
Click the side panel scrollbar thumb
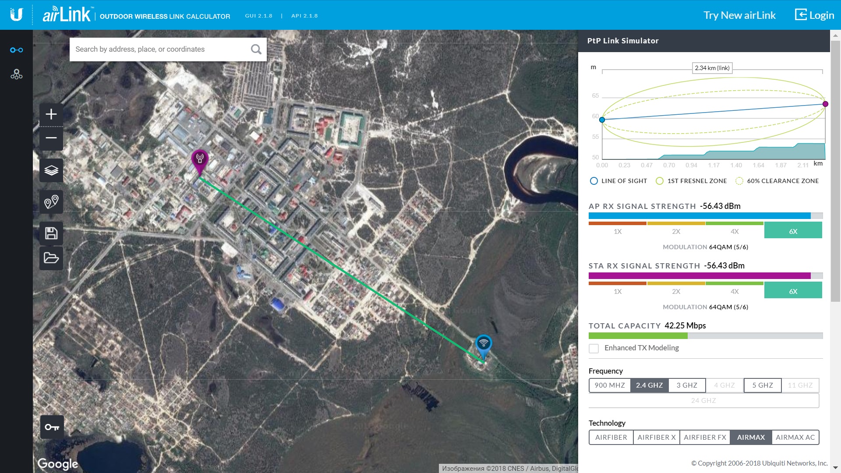836,171
